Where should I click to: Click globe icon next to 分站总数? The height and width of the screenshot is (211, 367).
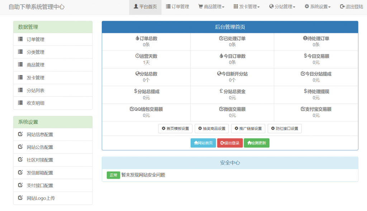coord(138,73)
